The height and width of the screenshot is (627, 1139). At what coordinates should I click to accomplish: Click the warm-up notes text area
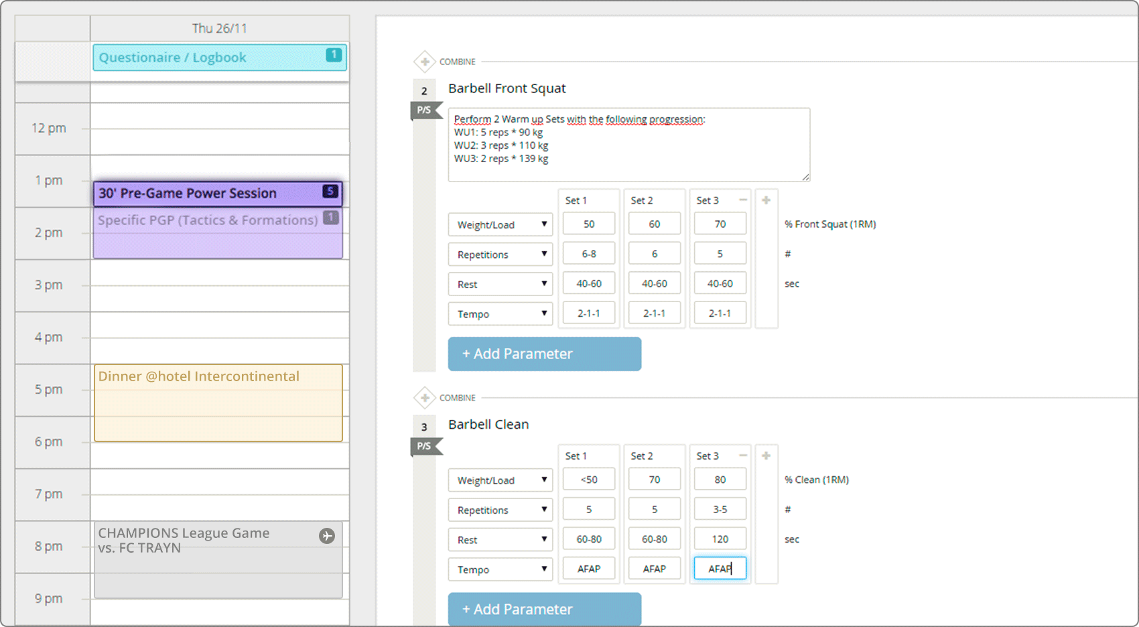(628, 145)
